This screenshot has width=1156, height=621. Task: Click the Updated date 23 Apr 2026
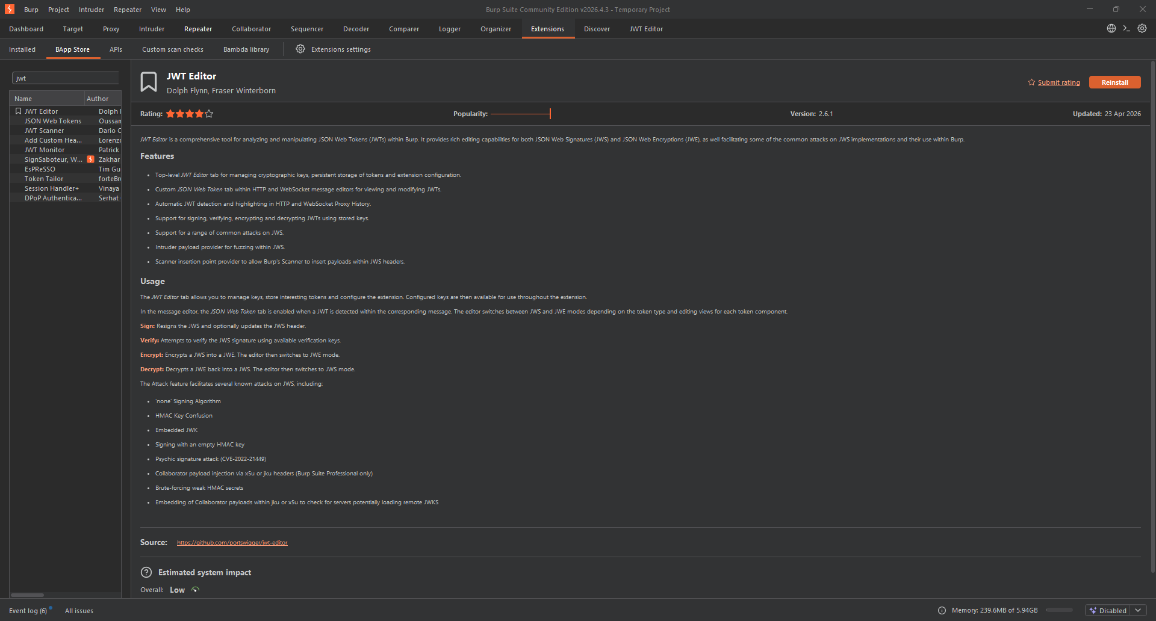click(1123, 114)
